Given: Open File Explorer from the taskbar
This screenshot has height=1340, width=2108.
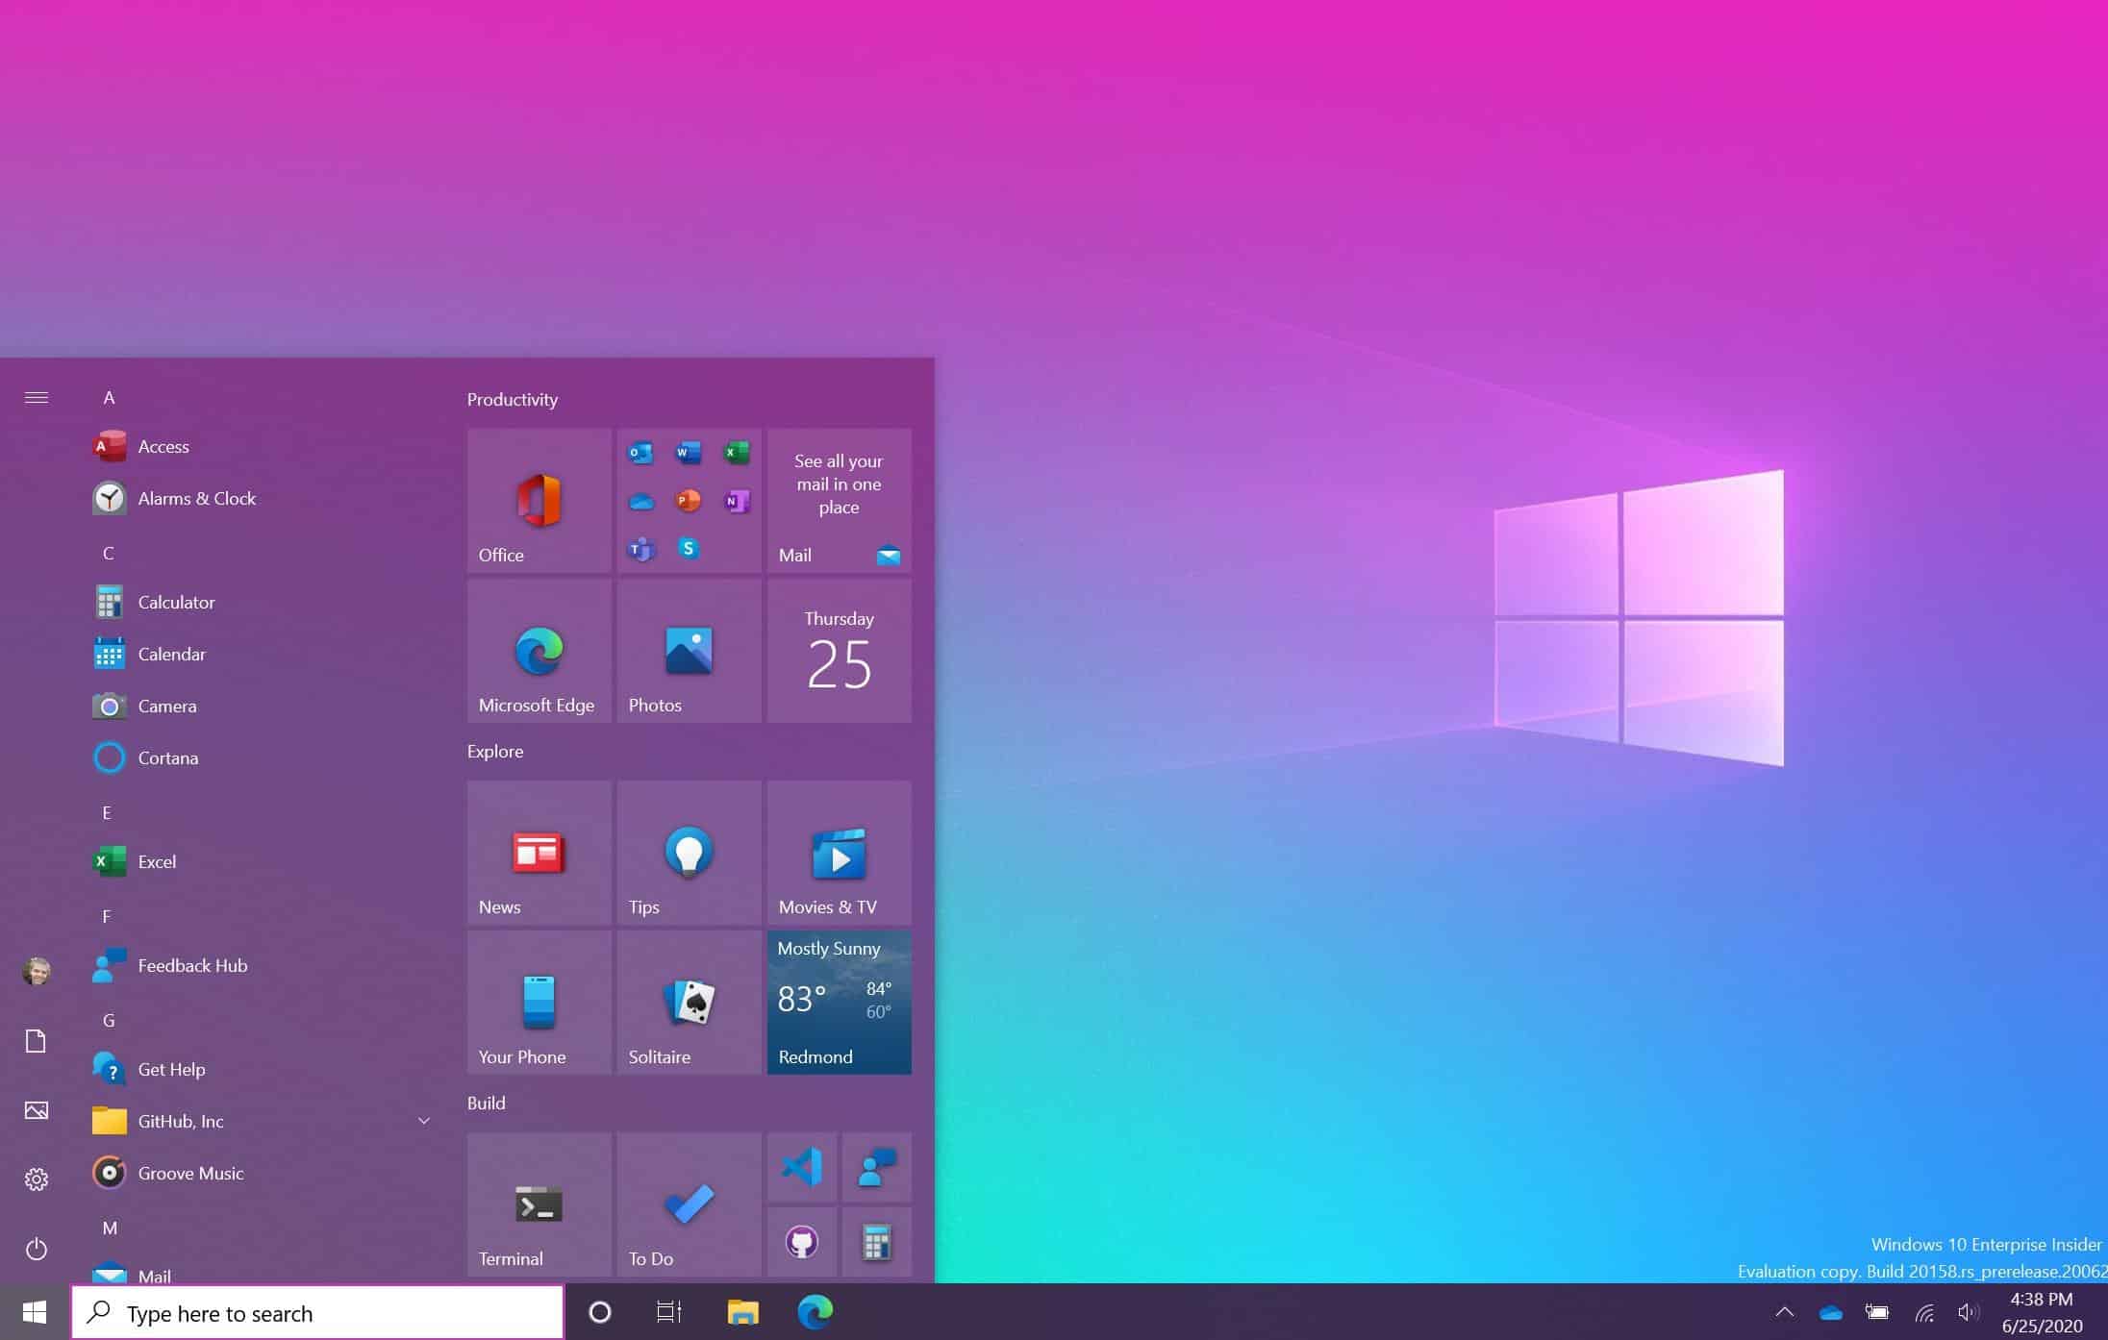Looking at the screenshot, I should tap(743, 1312).
